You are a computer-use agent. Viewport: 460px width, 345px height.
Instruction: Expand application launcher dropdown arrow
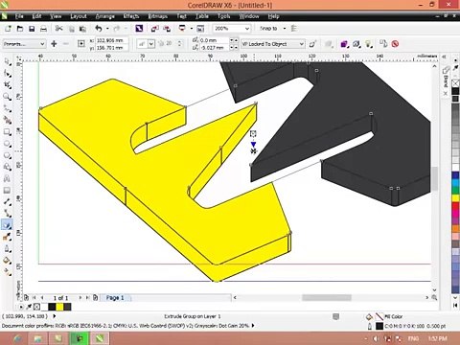192,29
